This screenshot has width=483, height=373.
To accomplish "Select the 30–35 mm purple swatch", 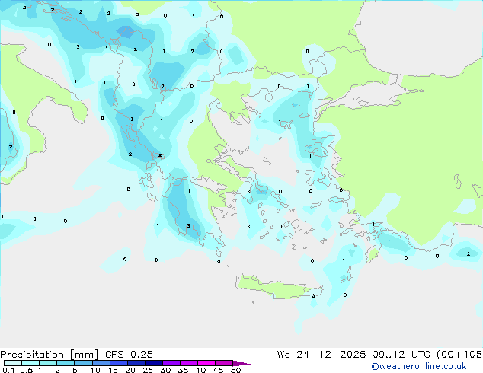I will [171, 363].
